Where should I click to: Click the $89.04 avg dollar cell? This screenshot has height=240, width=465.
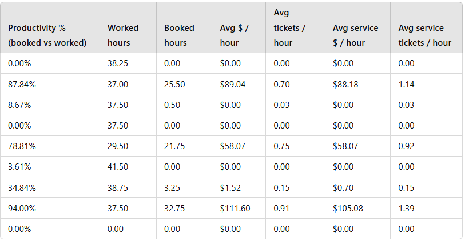click(x=239, y=84)
